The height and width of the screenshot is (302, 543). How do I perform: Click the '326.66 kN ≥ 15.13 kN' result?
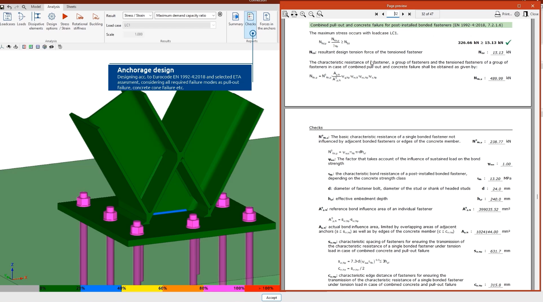coord(480,43)
